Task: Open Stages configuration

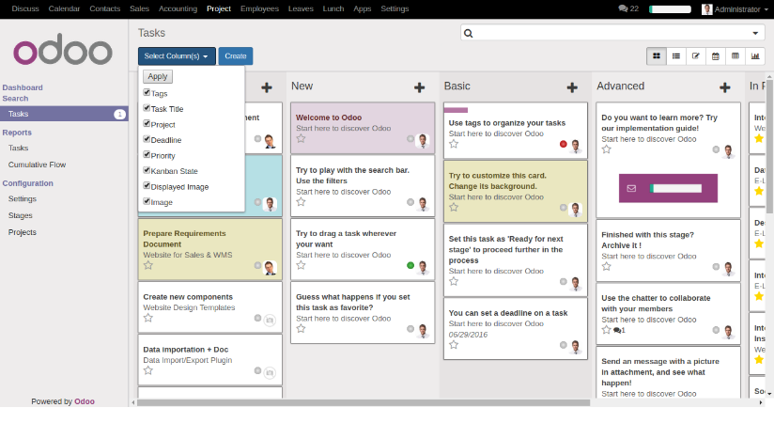Action: pos(21,216)
